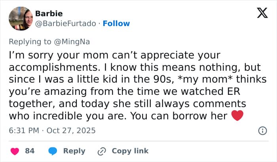Click the tweet's opening words "I'm sorry"
This screenshot has width=277, height=162.
click(x=26, y=55)
